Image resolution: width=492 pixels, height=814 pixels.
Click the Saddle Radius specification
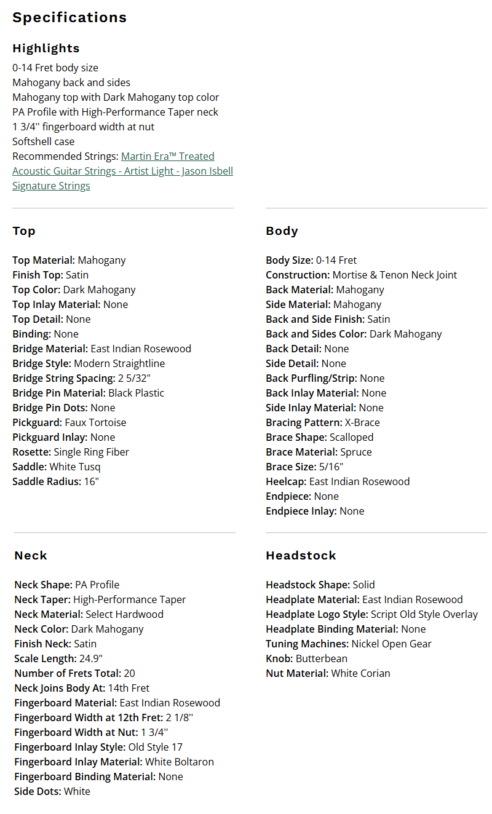55,481
